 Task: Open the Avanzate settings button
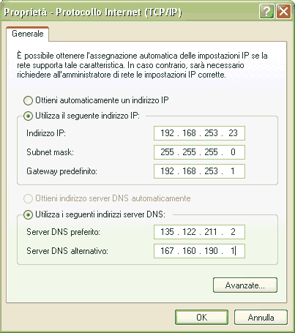245,285
